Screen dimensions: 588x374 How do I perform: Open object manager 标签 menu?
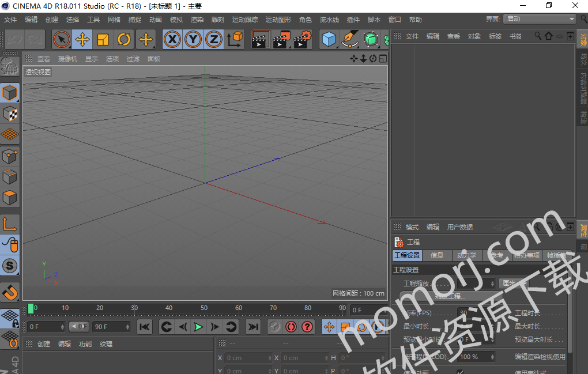click(495, 36)
